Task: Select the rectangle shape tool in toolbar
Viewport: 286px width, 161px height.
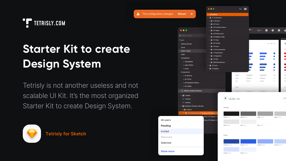Action: click(x=266, y=30)
